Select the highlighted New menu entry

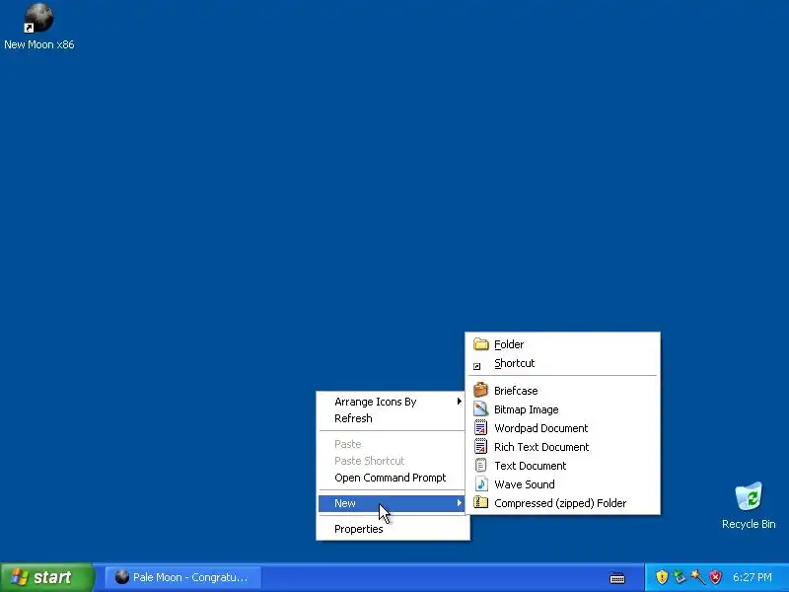[x=393, y=503]
